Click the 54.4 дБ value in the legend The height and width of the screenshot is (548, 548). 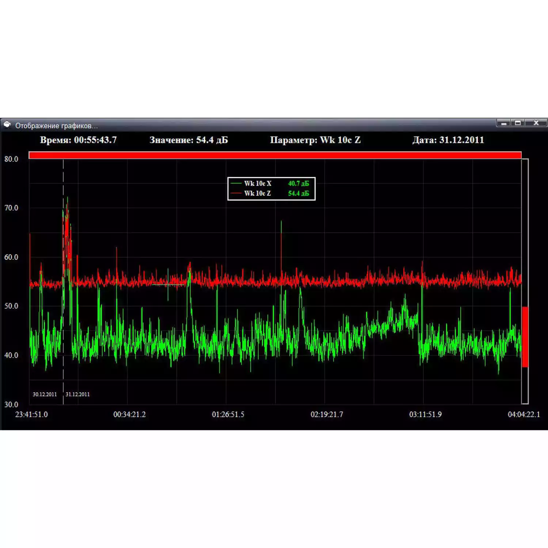pos(298,193)
